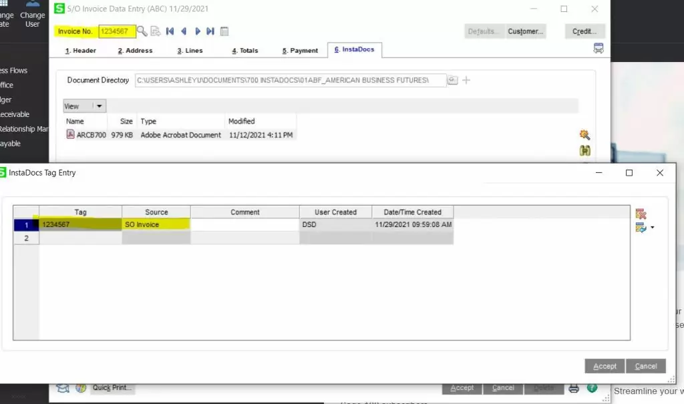The width and height of the screenshot is (684, 404).
Task: Open the invoice number lookup magnifier
Action: (x=142, y=31)
